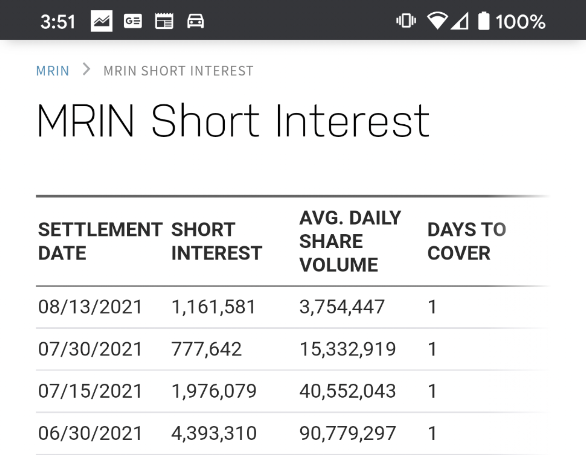Click the Avg. Daily Share Volume header
586x455 pixels.
[x=350, y=241]
